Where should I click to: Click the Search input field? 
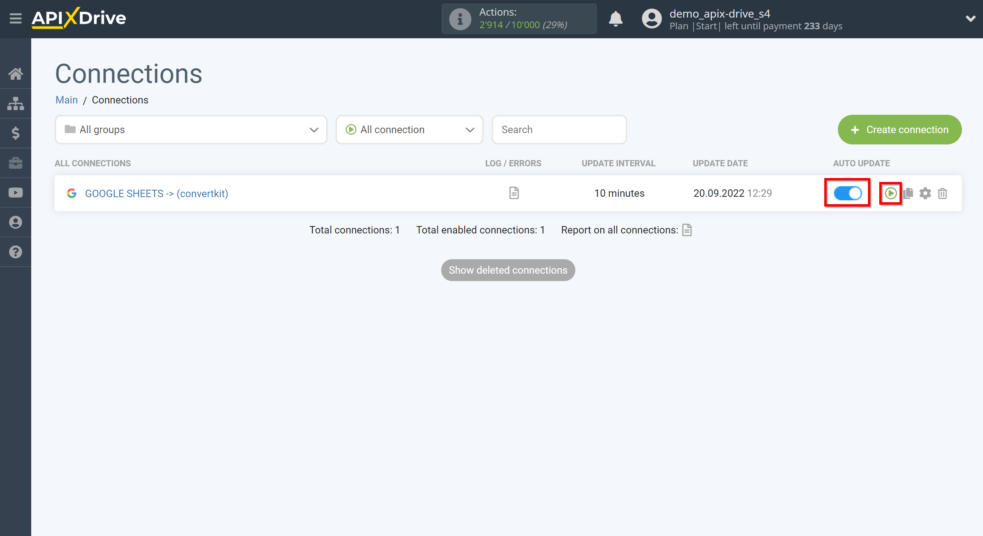[559, 129]
